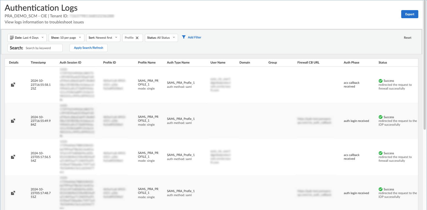Click 'auth login received' in 05:17:48 row
This screenshot has width=427, height=210.
pyautogui.click(x=356, y=193)
